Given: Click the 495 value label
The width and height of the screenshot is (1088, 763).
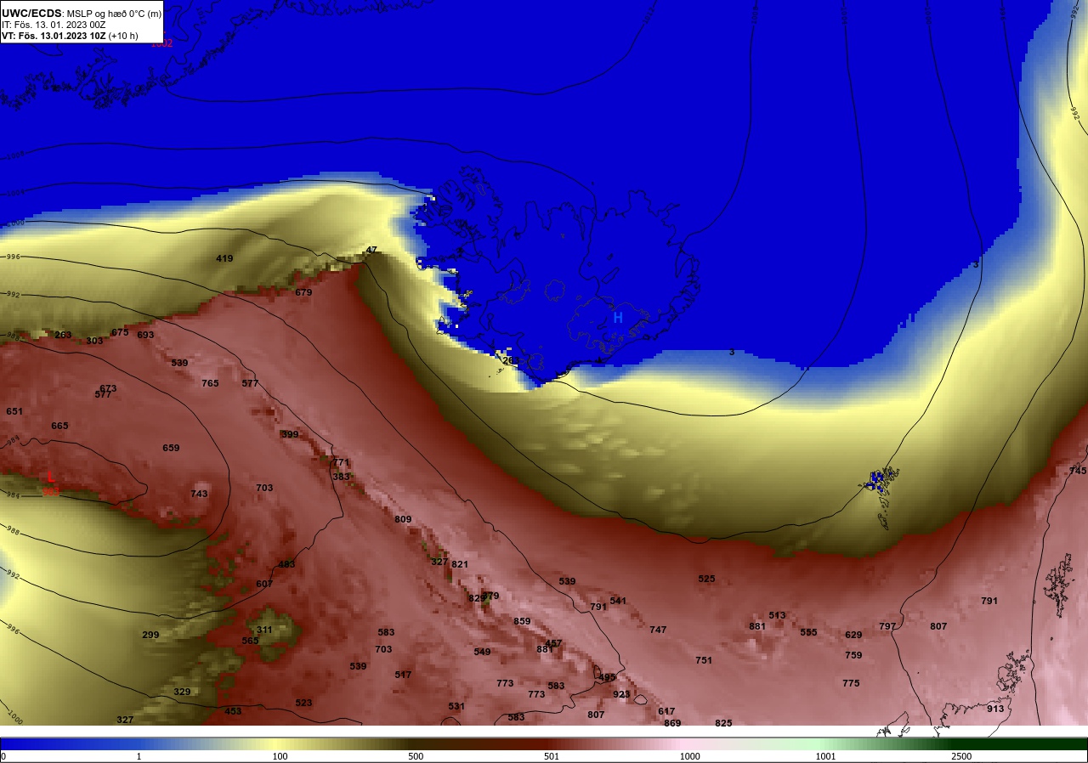Looking at the screenshot, I should point(607,677).
